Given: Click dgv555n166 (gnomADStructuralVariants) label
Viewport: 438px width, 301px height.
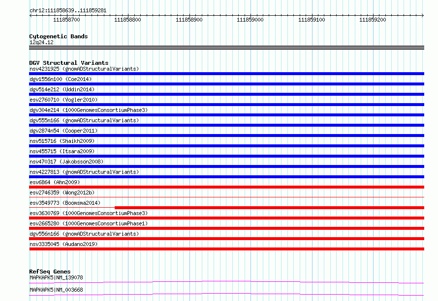Looking at the screenshot, I should pos(84,120).
